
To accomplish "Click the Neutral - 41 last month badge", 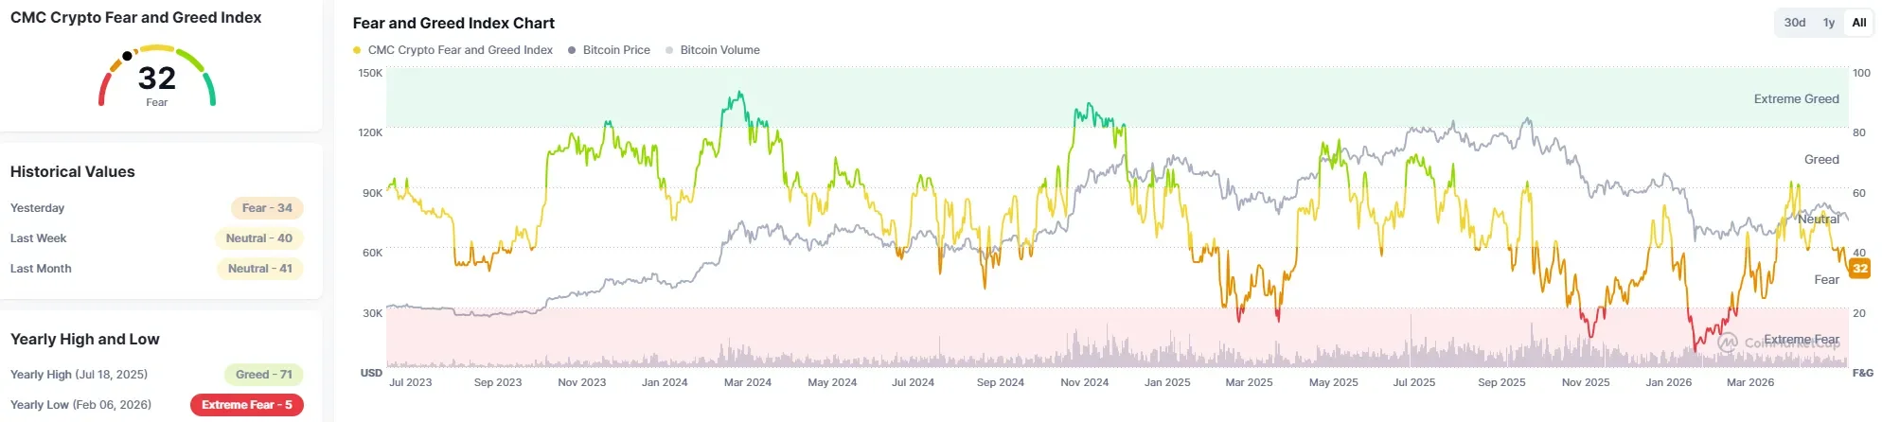I will [x=259, y=269].
